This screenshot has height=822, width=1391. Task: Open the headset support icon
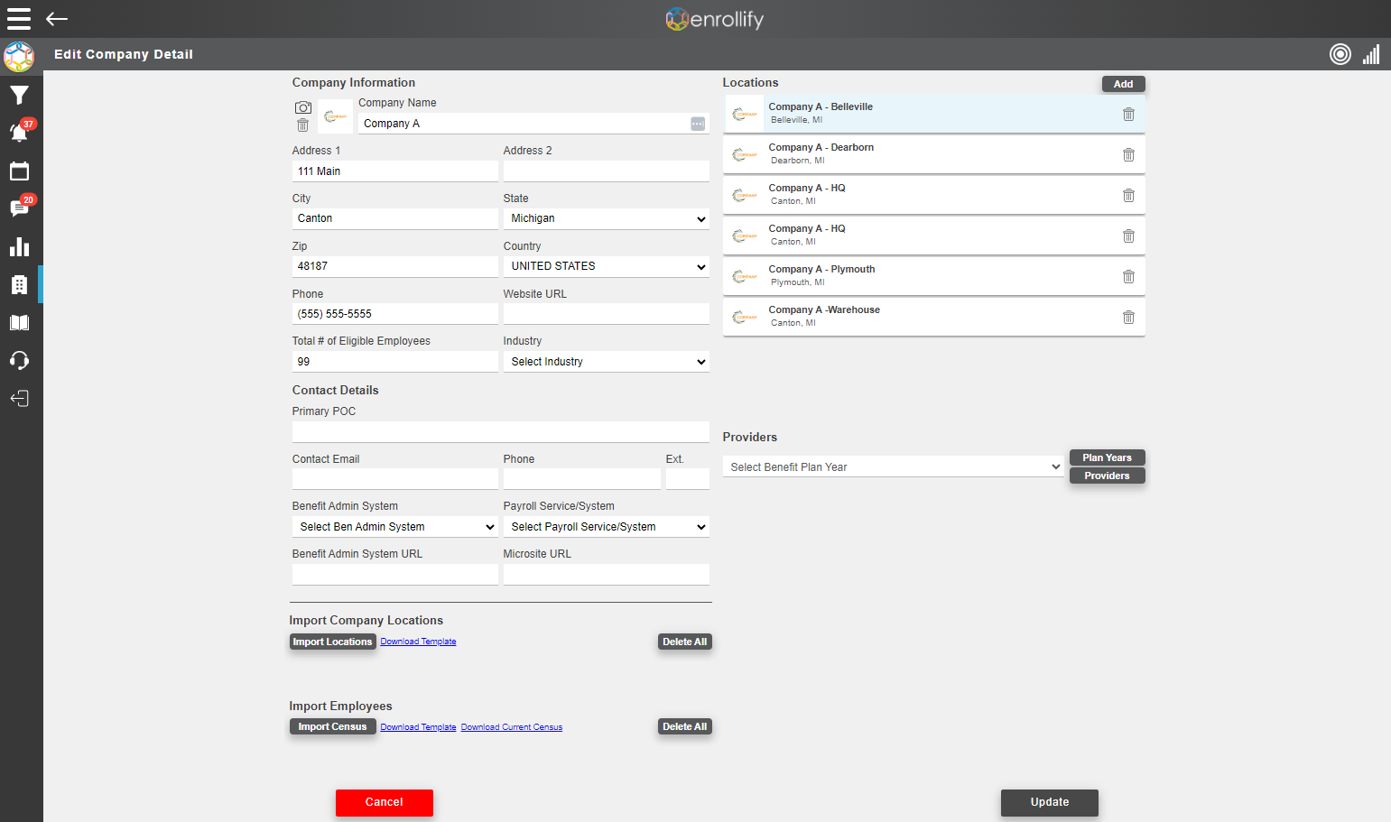[19, 360]
